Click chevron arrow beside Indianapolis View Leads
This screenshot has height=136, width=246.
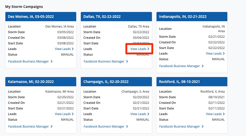point(224,54)
